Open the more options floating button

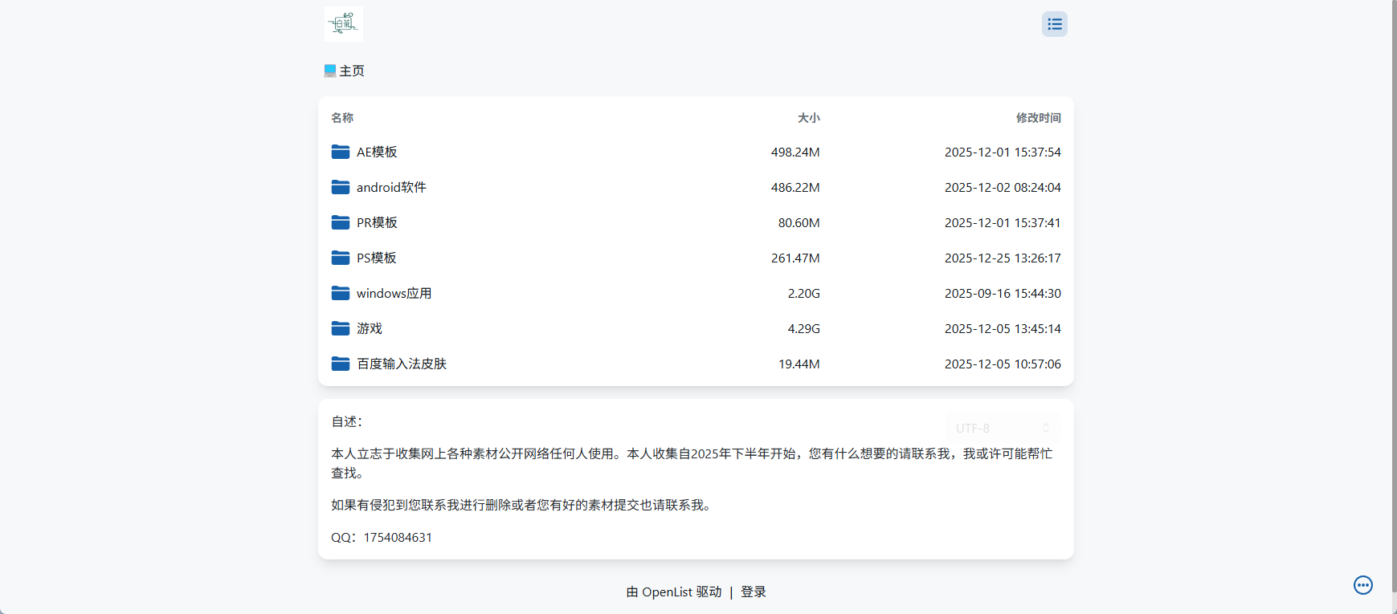click(1363, 585)
